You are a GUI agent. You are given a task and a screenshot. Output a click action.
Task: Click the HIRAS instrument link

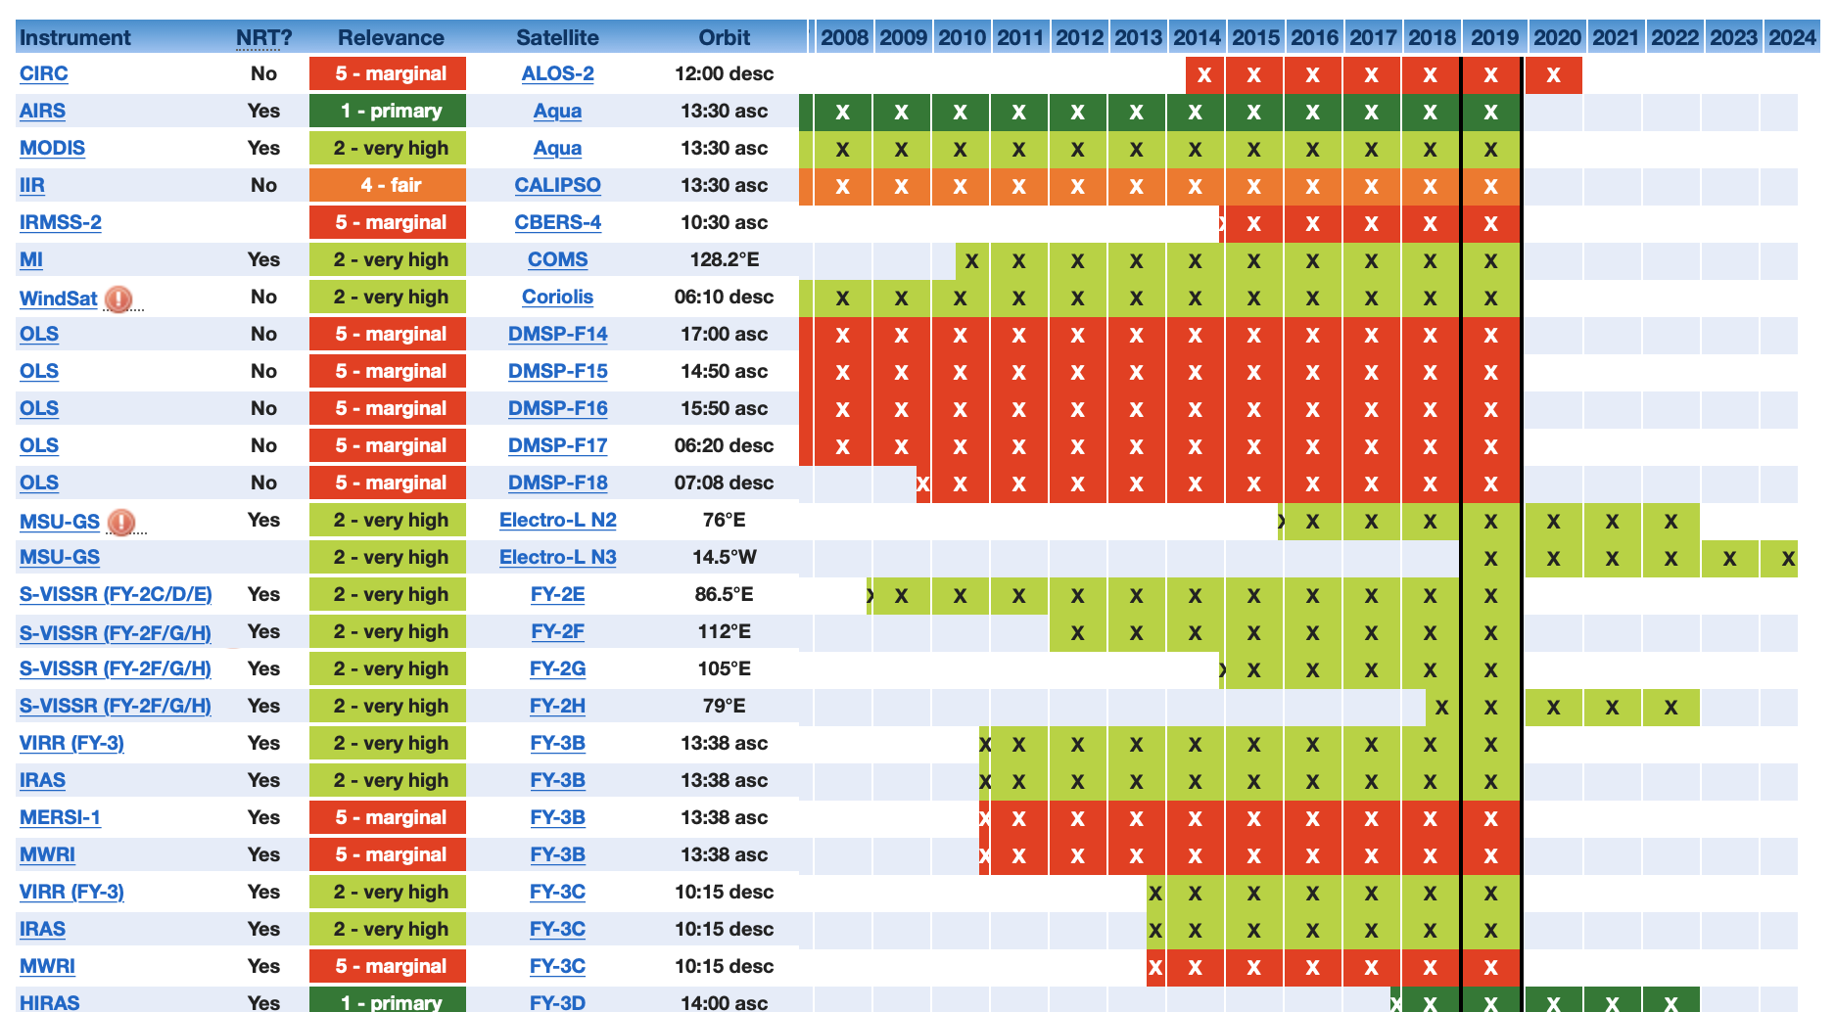click(x=50, y=1002)
